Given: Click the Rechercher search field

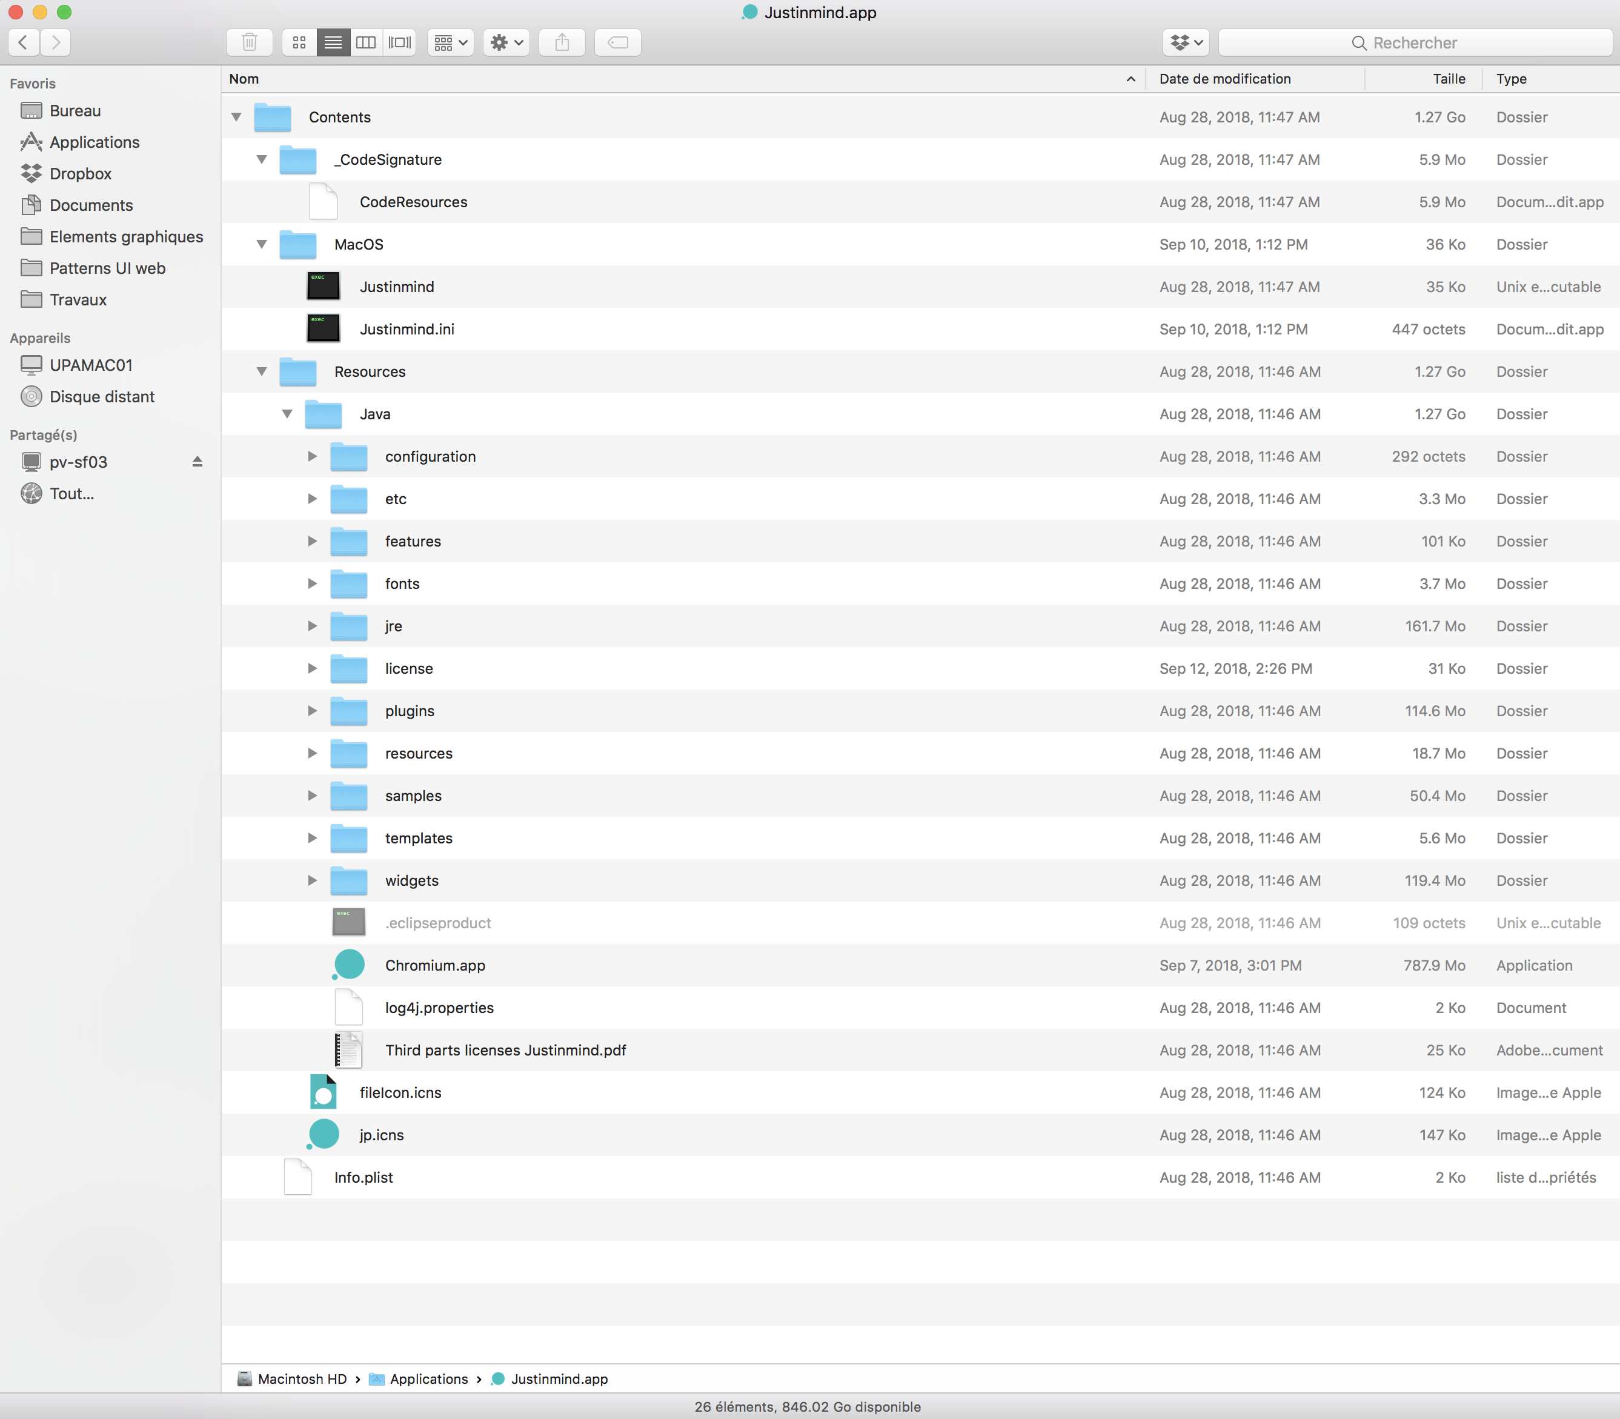Looking at the screenshot, I should (1414, 43).
